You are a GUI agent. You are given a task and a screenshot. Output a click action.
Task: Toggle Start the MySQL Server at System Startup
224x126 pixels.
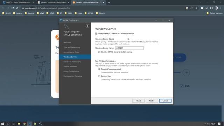pos(99,52)
